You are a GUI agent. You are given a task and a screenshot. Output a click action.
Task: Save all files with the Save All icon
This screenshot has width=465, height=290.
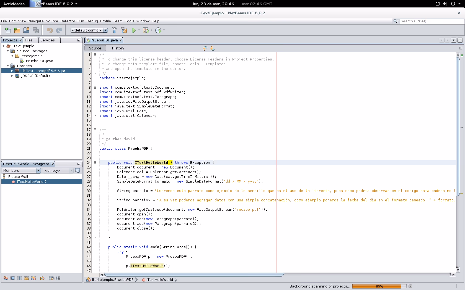point(36,30)
